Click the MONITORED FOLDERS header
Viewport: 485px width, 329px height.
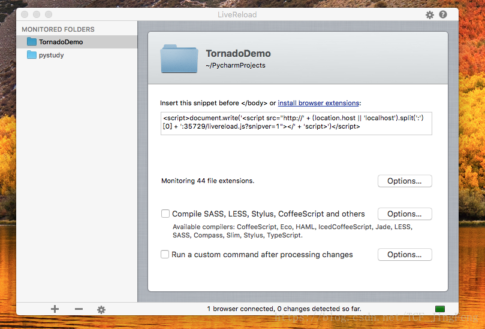(x=58, y=29)
